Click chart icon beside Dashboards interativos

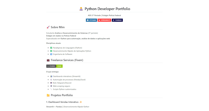[51, 76]
